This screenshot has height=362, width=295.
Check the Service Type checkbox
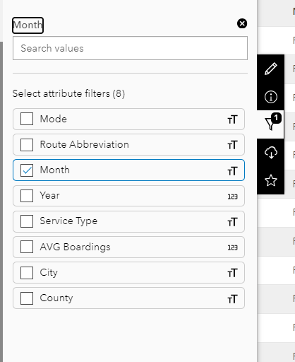[x=27, y=221]
